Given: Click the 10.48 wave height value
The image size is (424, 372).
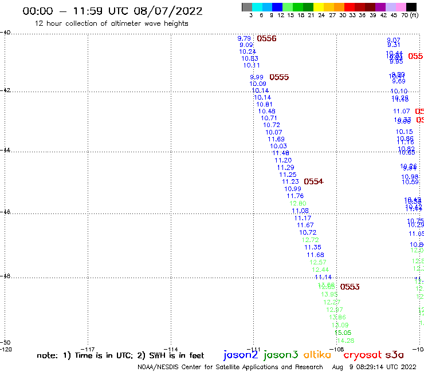Looking at the screenshot, I should click(x=266, y=111).
